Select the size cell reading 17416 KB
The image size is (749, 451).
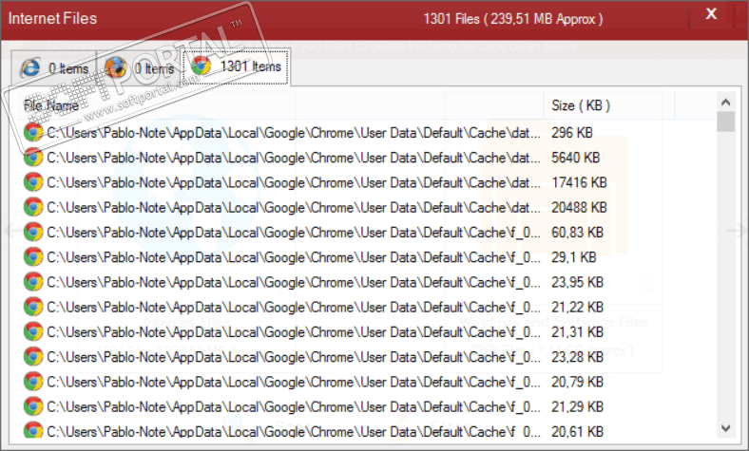(579, 182)
